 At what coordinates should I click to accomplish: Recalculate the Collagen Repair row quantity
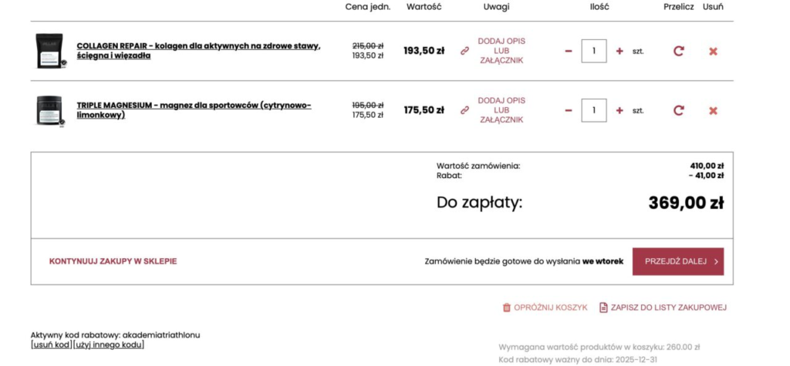[678, 51]
